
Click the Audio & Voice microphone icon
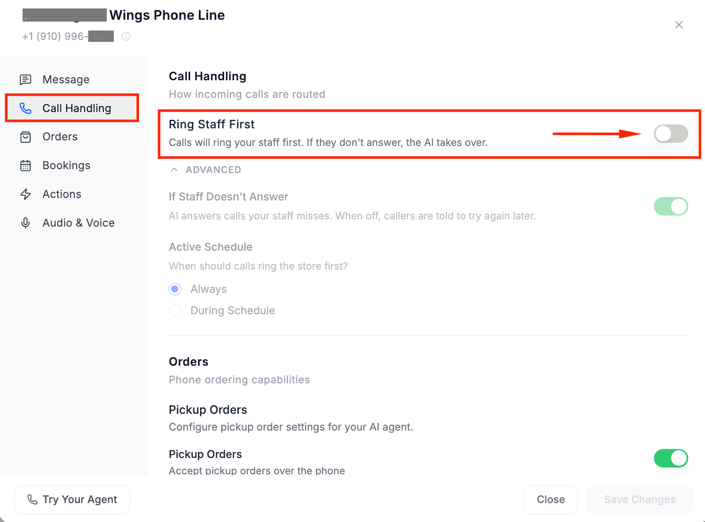tap(26, 223)
